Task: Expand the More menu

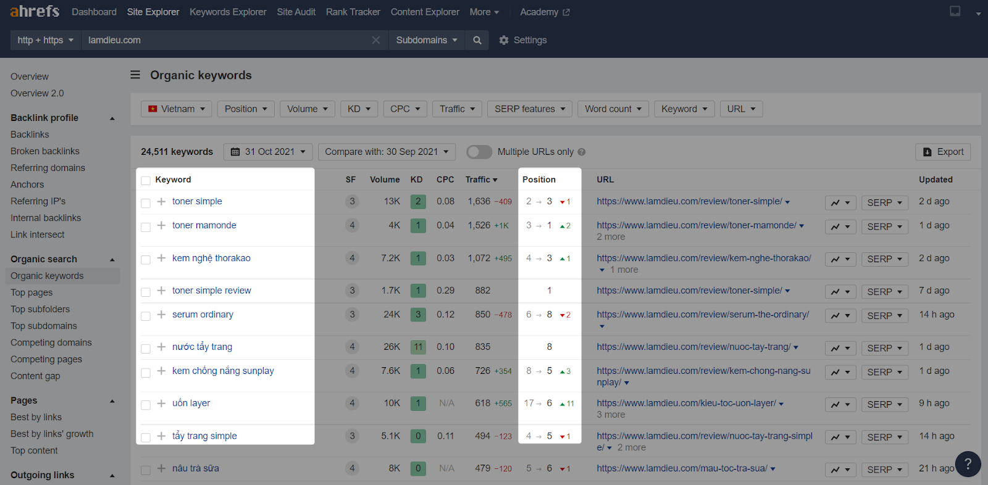Action: tap(484, 12)
